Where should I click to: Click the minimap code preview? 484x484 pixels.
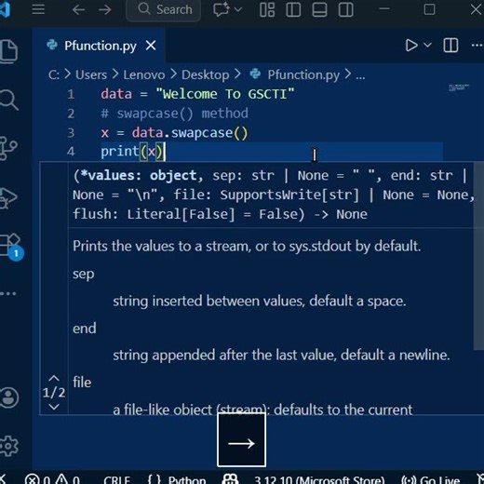(x=459, y=87)
